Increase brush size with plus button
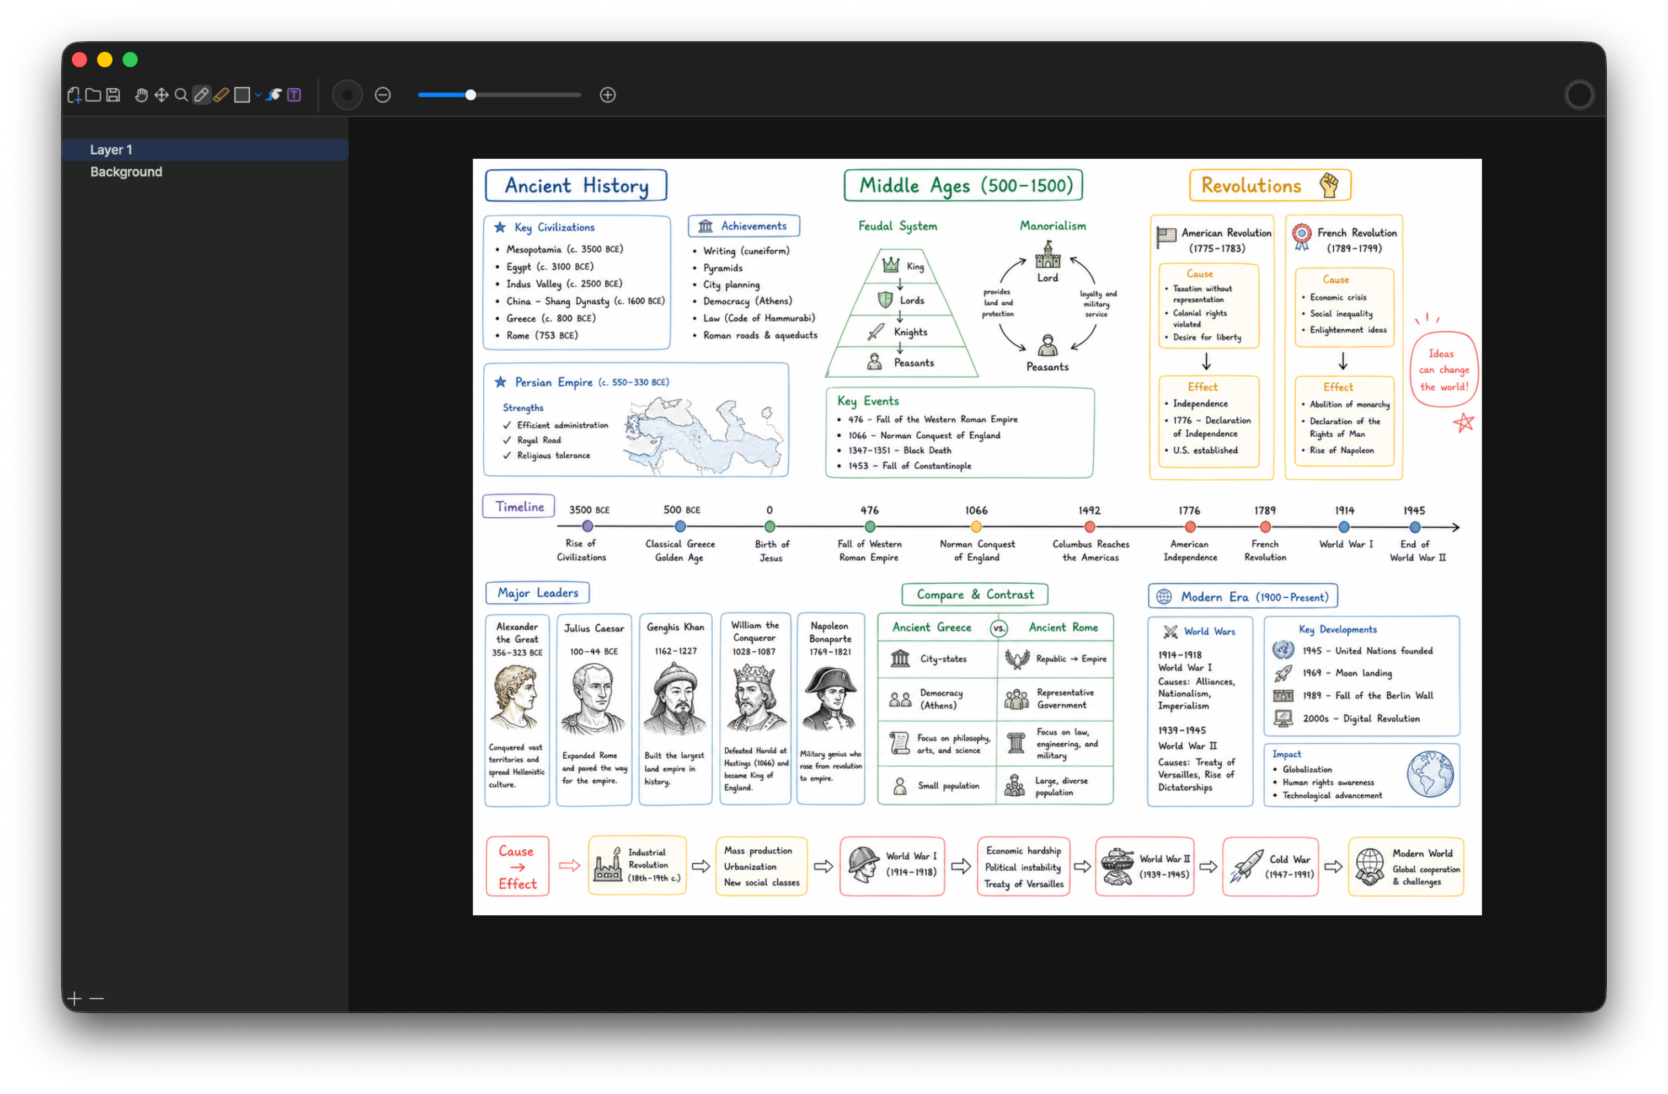The width and height of the screenshot is (1668, 1094). pyautogui.click(x=608, y=95)
